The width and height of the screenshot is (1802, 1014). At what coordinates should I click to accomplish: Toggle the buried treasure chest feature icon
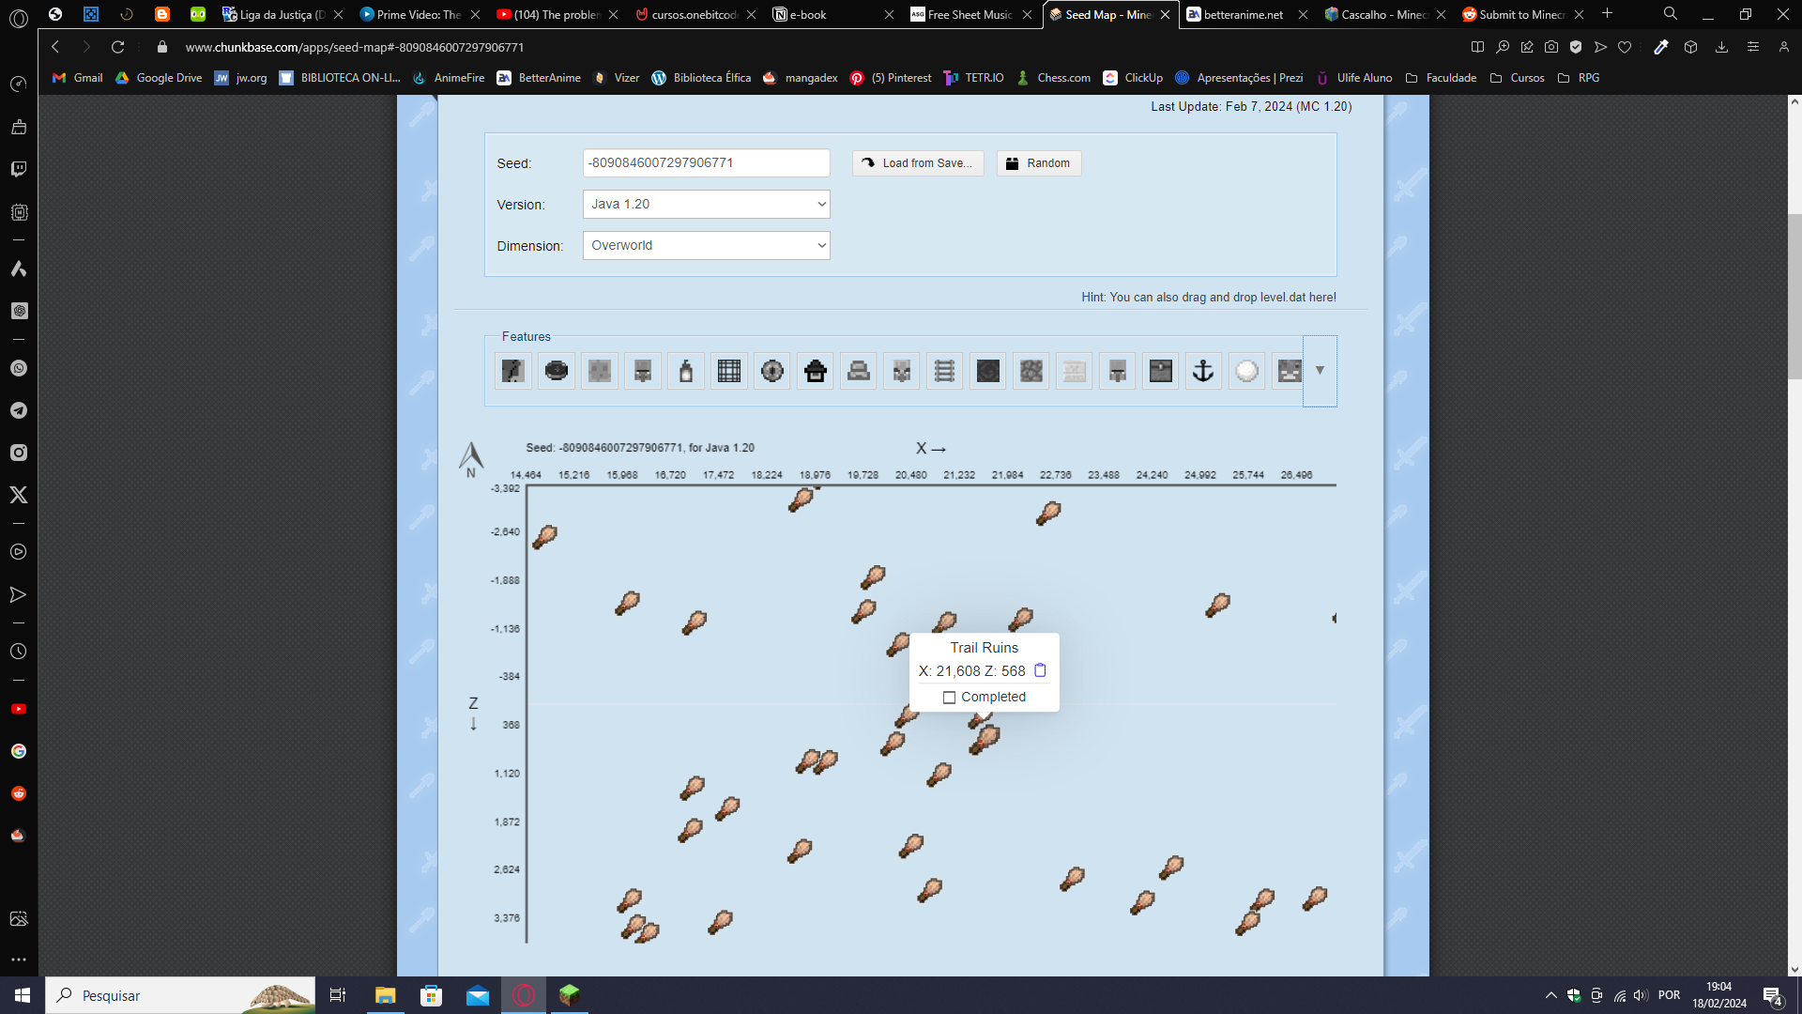pos(1161,371)
